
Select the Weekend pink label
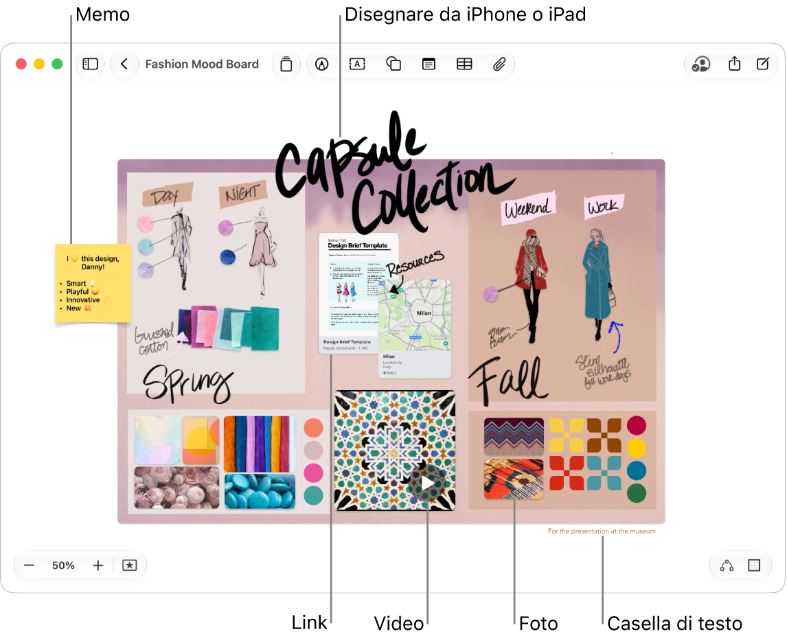pos(528,207)
